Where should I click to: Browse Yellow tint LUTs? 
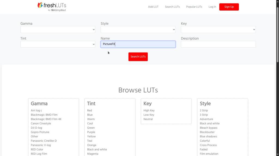pyautogui.click(x=92, y=136)
